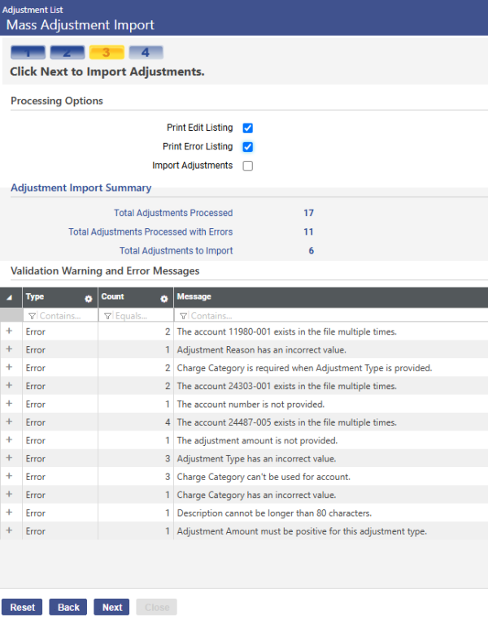
Task: Click filter funnel icon in Type column
Action: pos(32,316)
